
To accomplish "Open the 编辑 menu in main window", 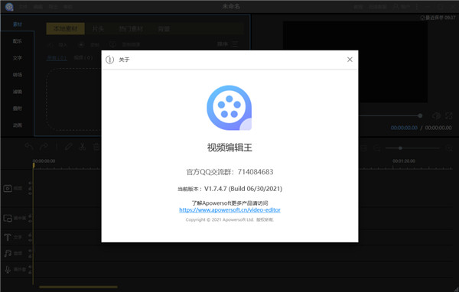I will coord(38,6).
